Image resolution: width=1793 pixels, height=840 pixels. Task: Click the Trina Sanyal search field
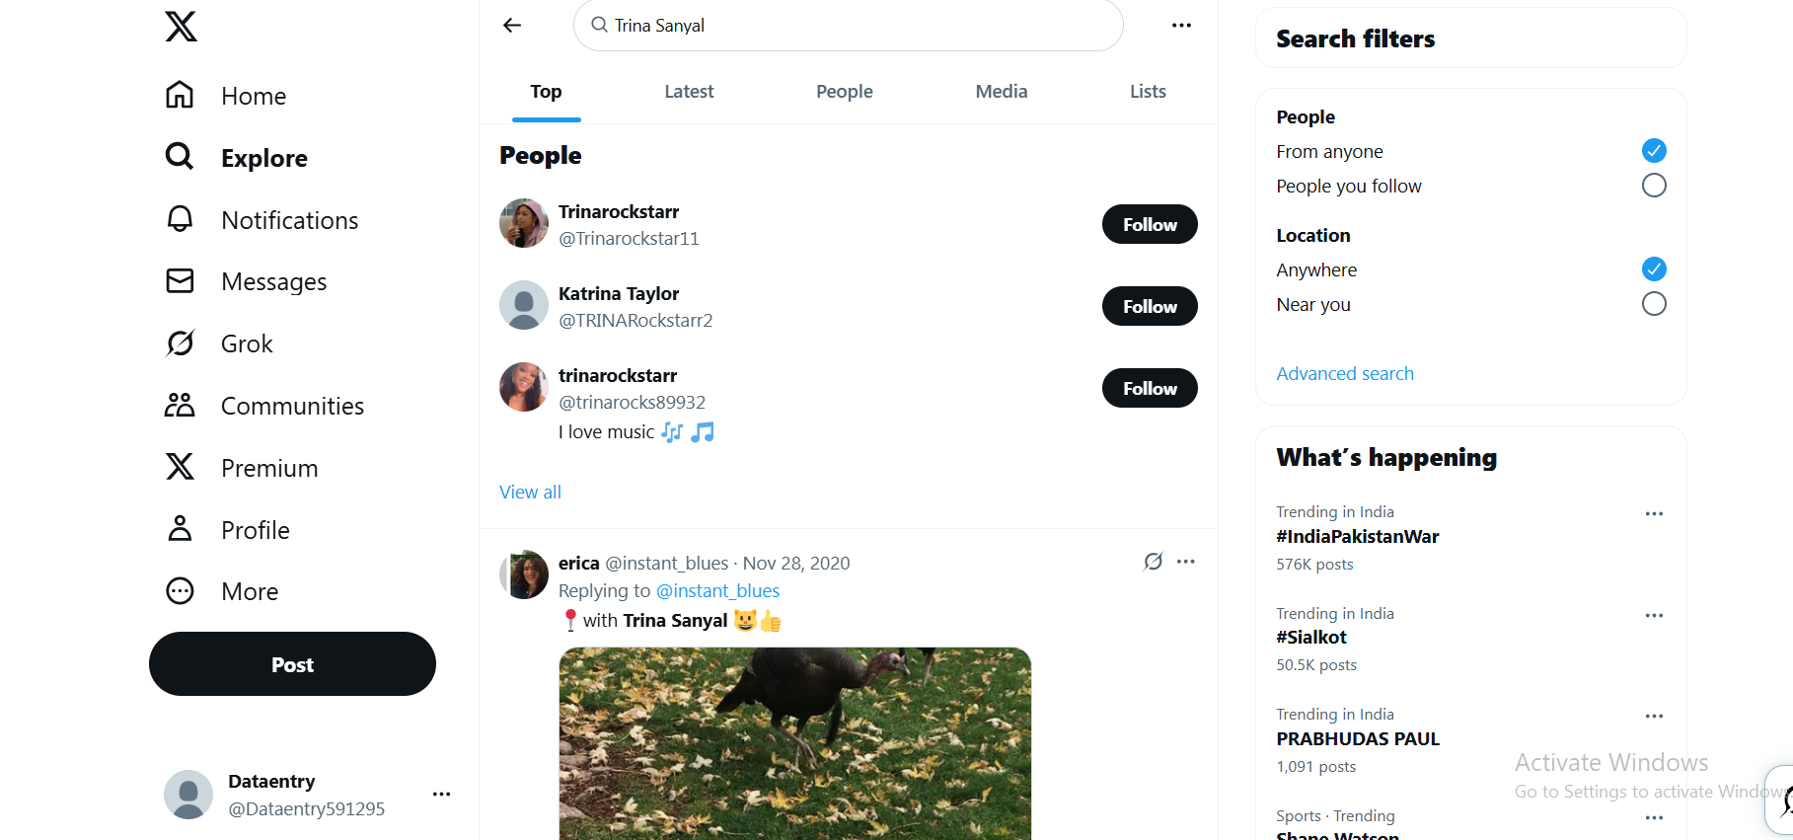(849, 26)
